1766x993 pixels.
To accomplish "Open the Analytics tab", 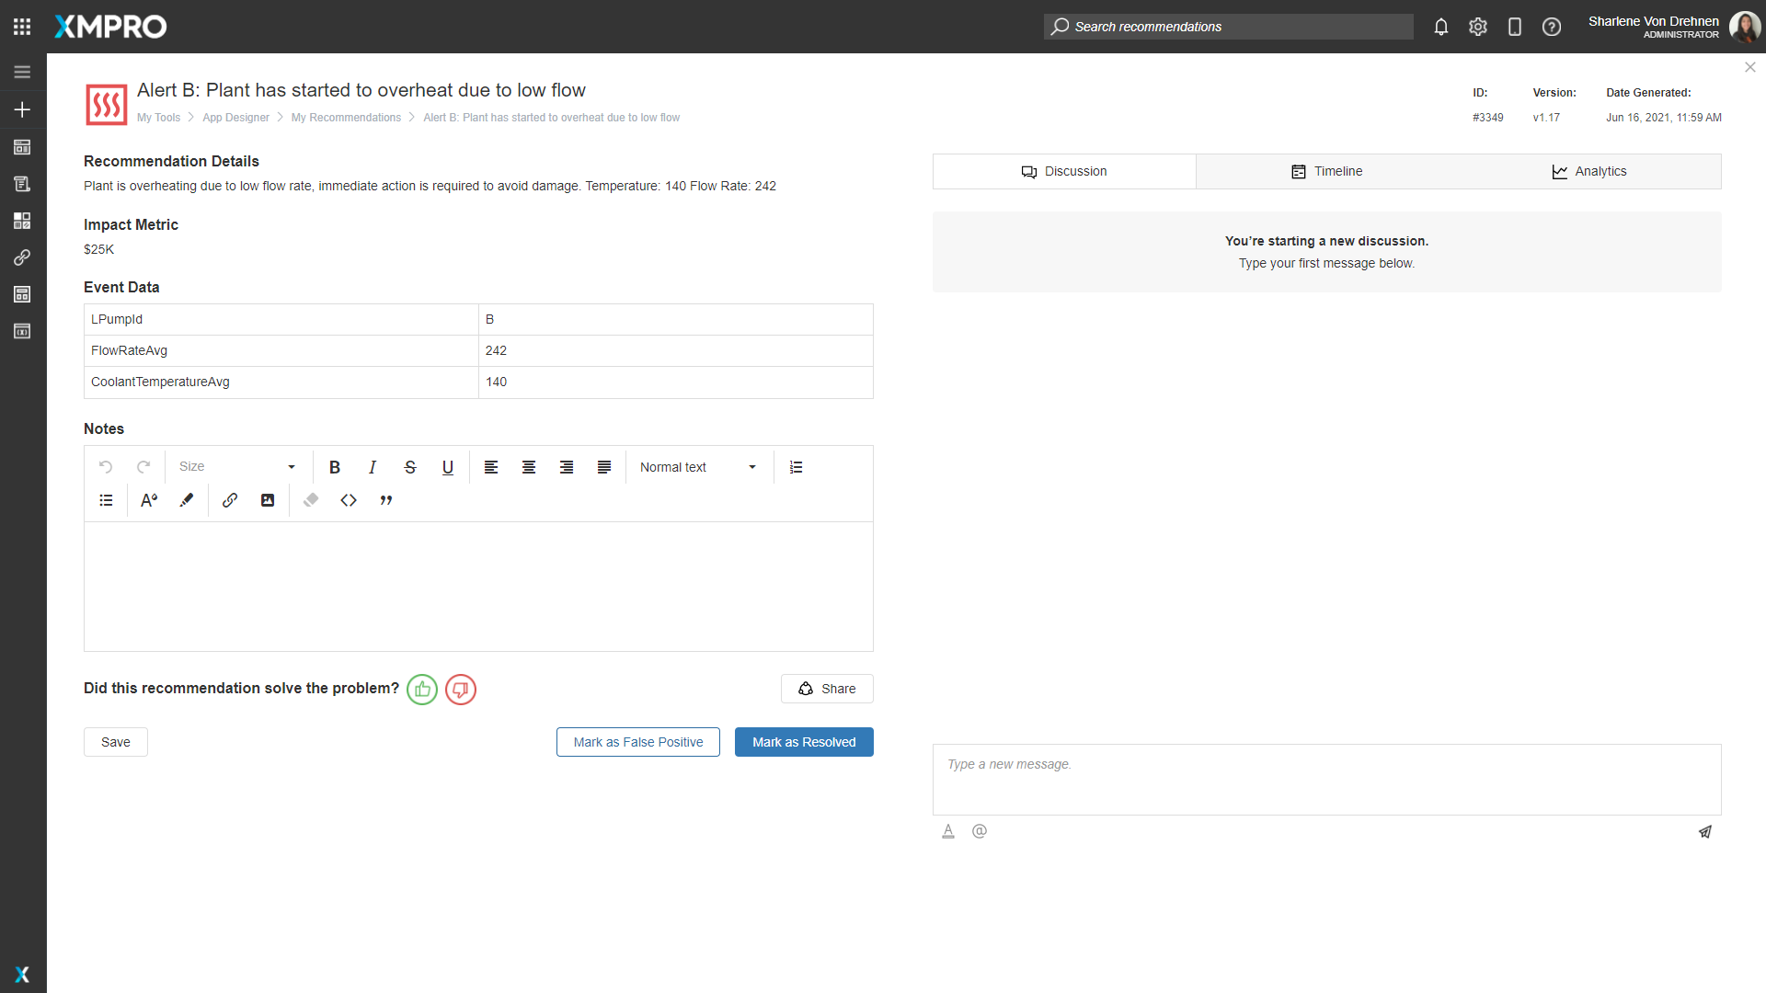I will 1588,172.
